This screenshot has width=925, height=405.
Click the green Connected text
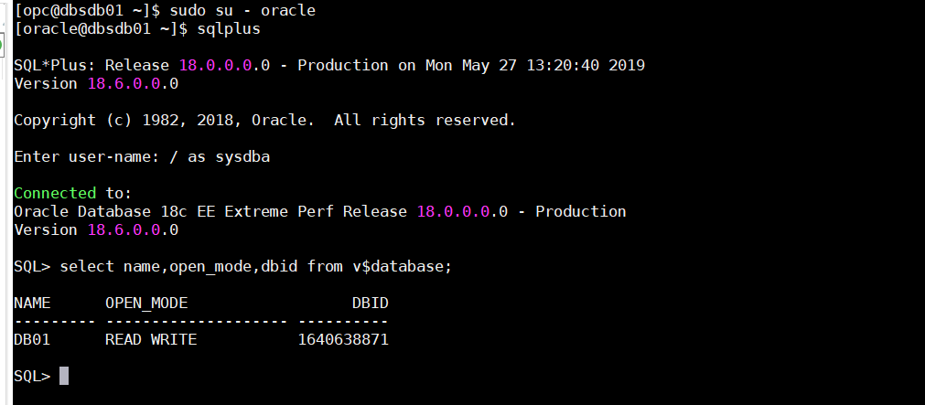click(55, 193)
